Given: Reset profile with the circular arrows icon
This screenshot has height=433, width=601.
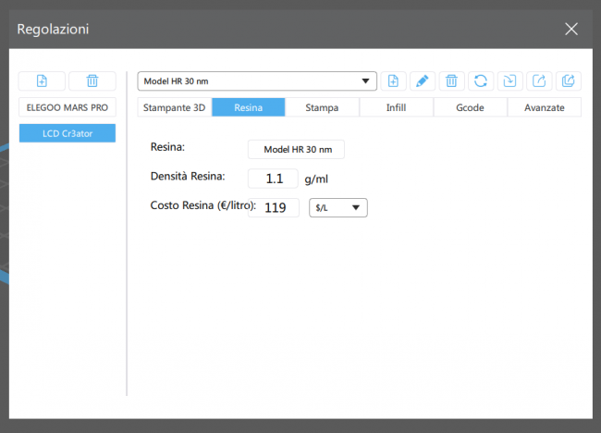Looking at the screenshot, I should pyautogui.click(x=481, y=81).
